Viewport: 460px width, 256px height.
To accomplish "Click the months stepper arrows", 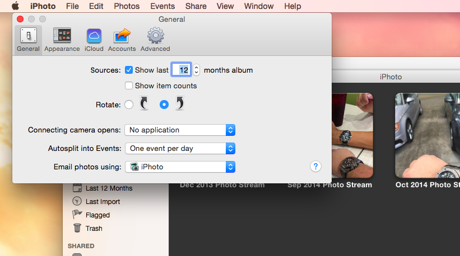I will coord(197,70).
